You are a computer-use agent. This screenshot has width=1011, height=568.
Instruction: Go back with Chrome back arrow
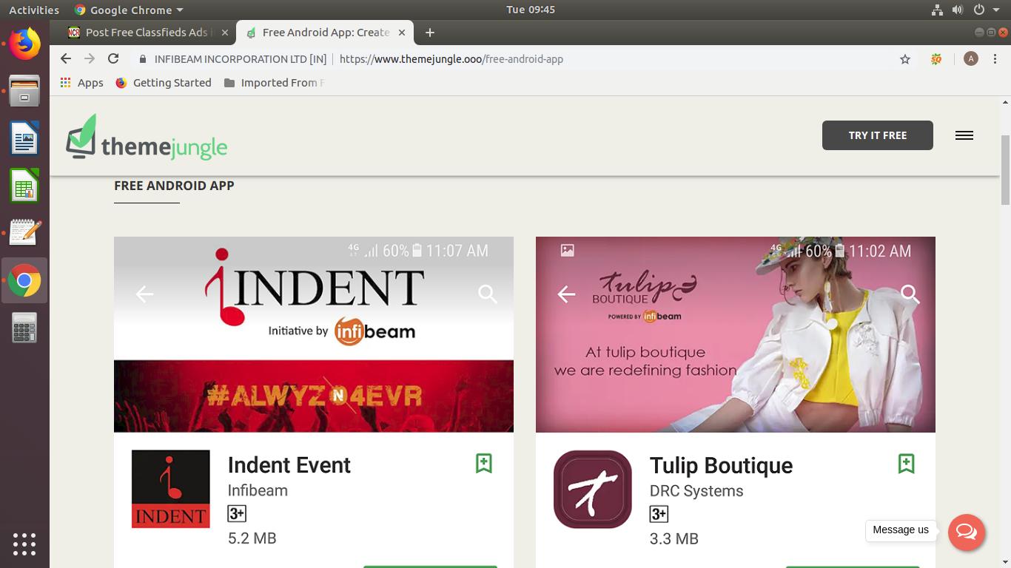click(66, 59)
